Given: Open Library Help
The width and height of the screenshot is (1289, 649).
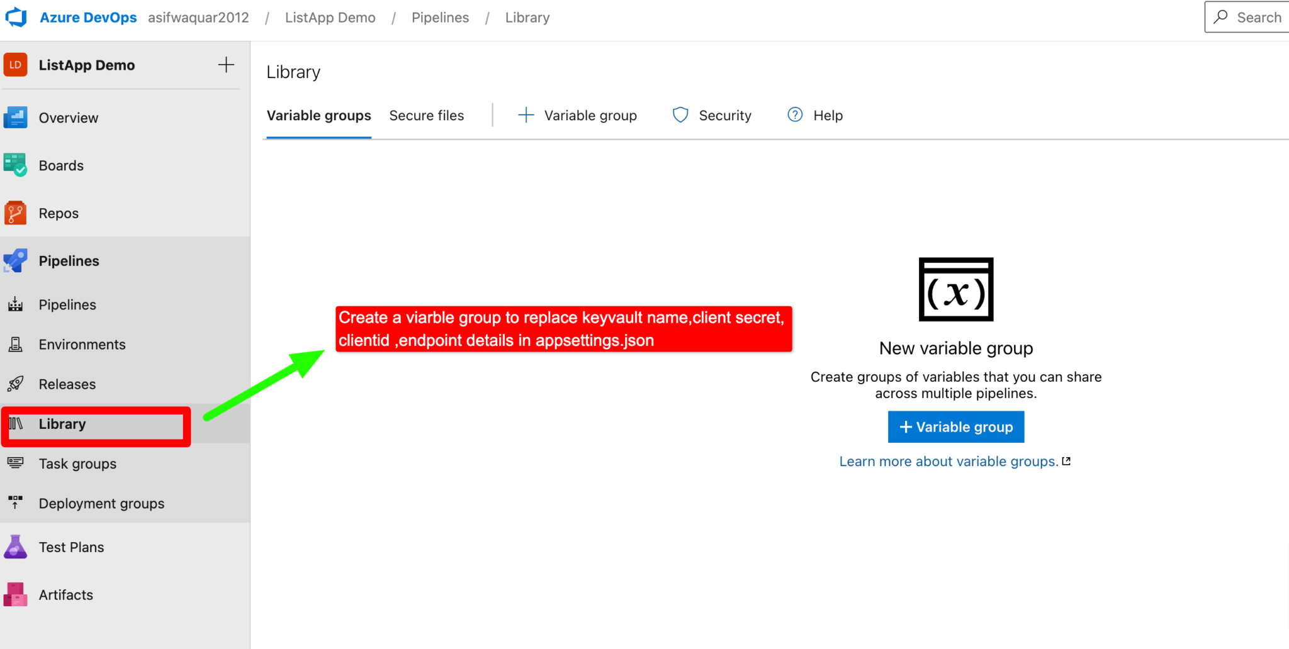Looking at the screenshot, I should tap(814, 115).
